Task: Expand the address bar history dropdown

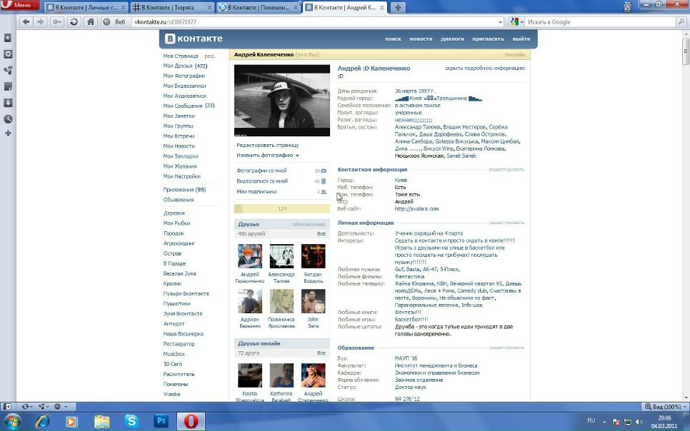Action: click(502, 22)
